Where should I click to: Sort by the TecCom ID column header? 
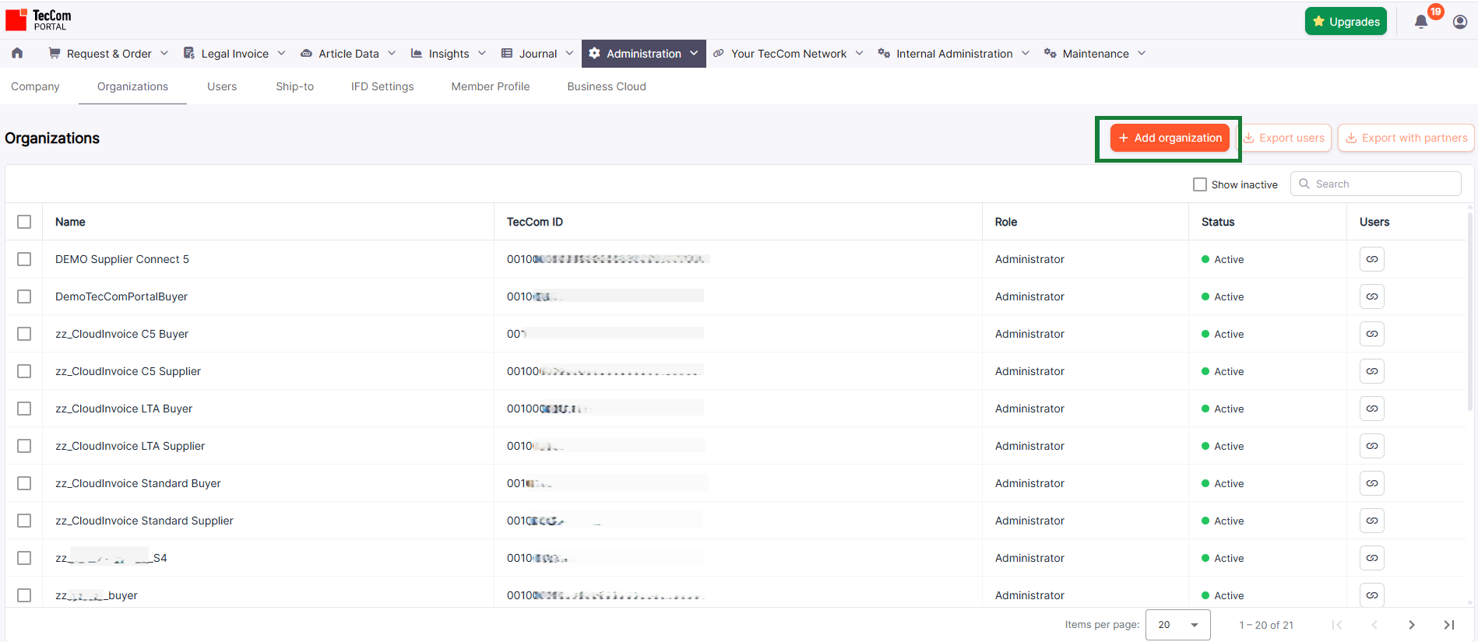[535, 222]
